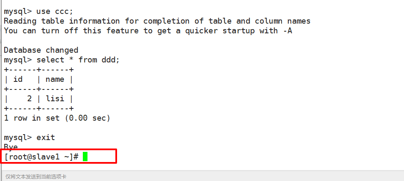Click the 'lisi' value in table
This screenshot has width=404, height=181.
pyautogui.click(x=55, y=99)
